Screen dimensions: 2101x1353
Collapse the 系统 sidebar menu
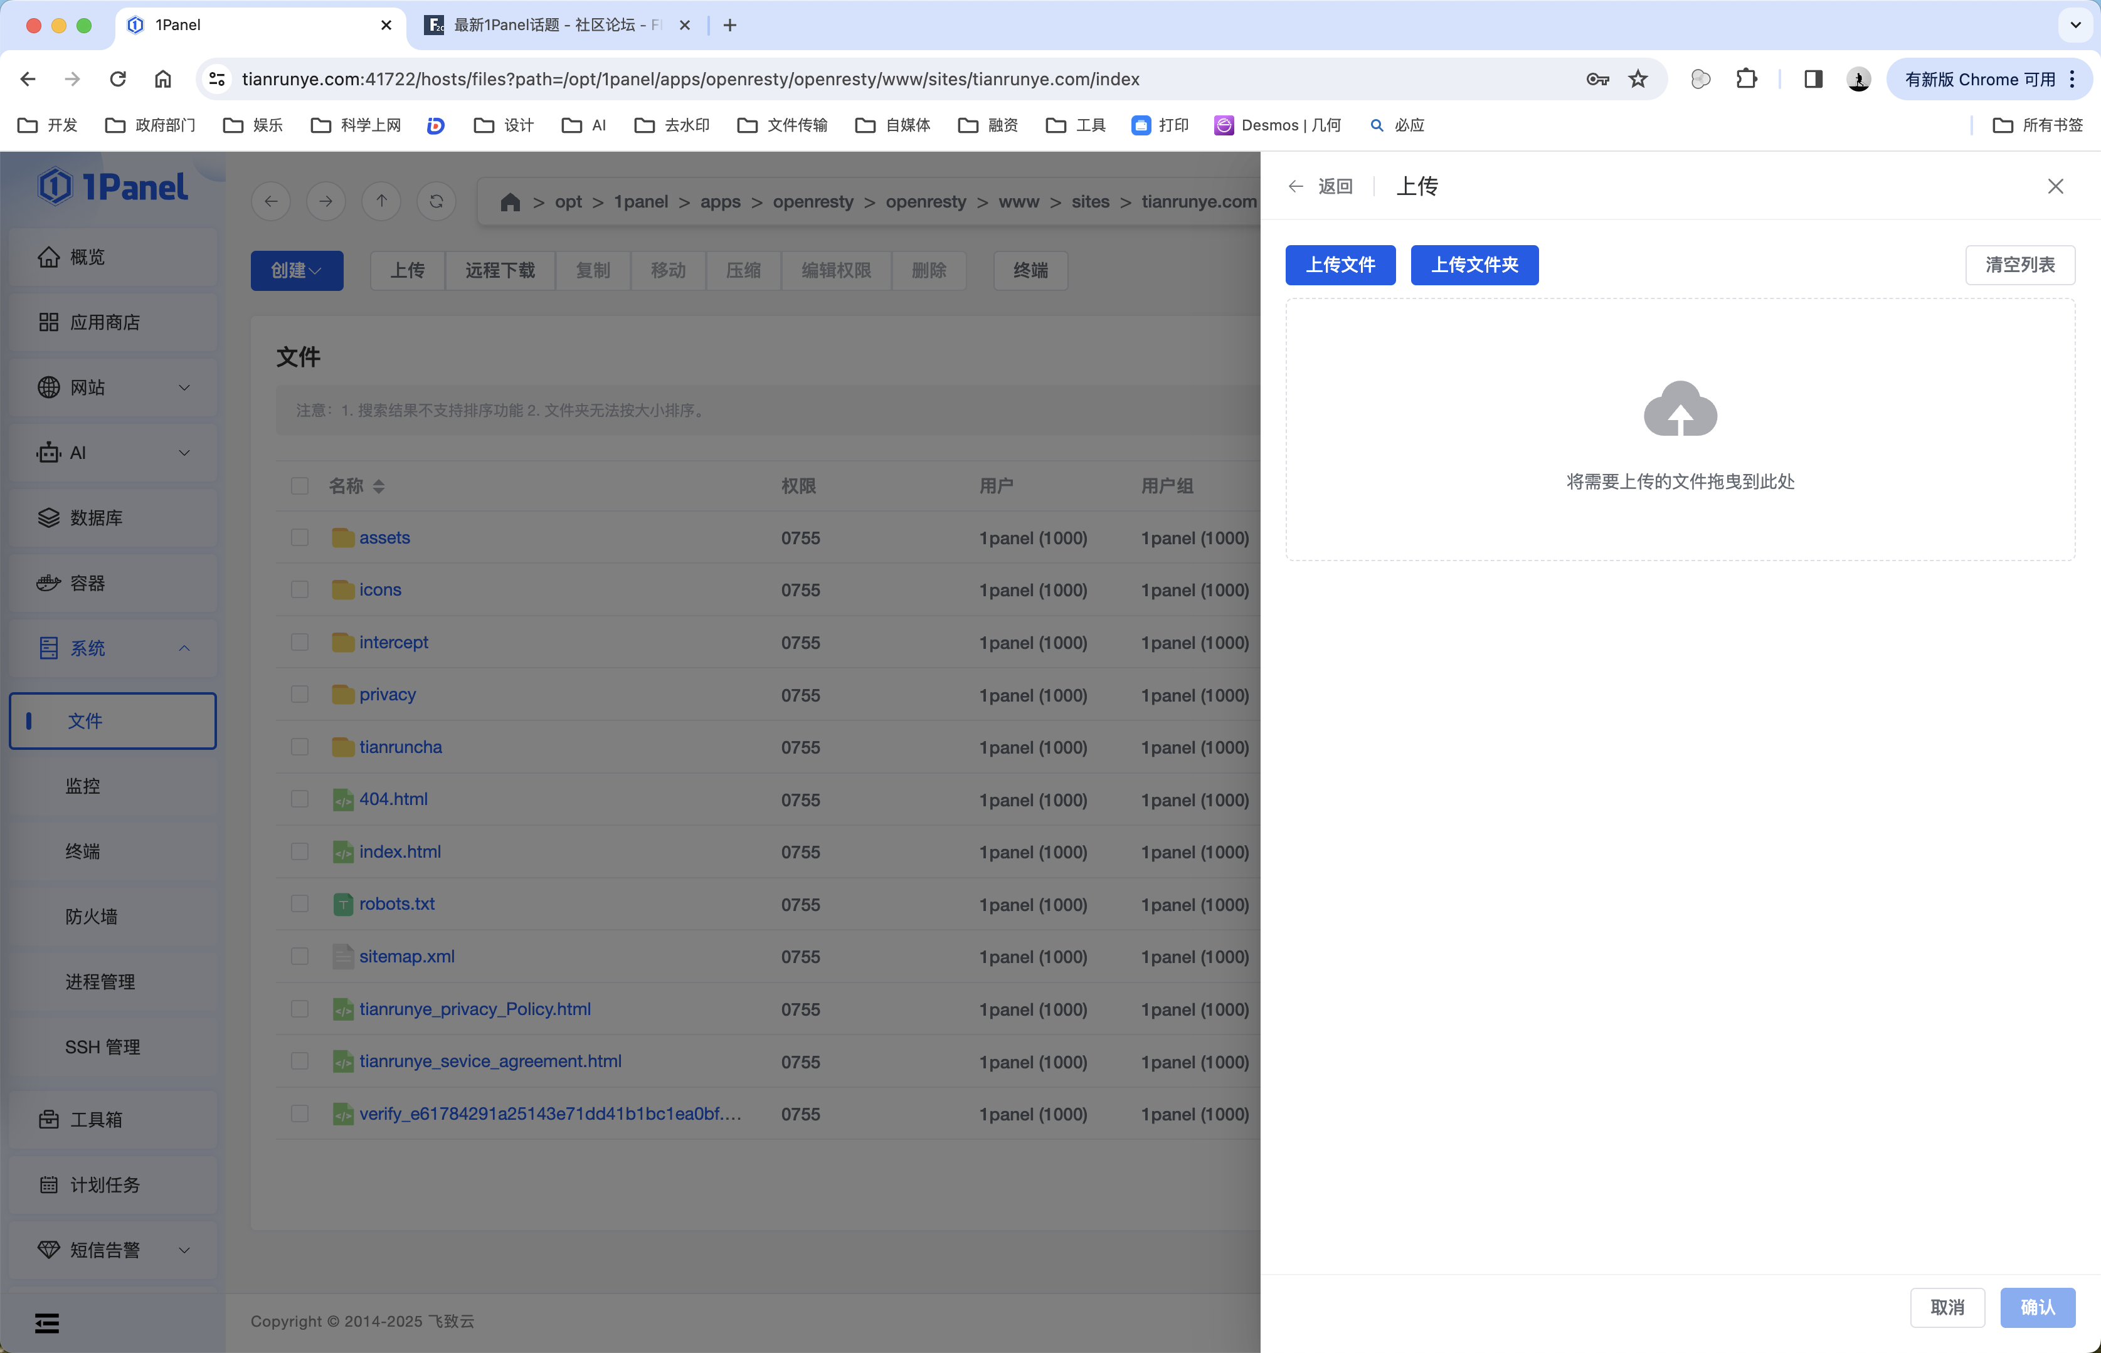click(114, 648)
